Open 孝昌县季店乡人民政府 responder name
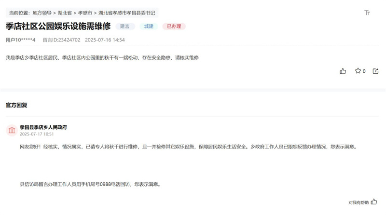 [x=43, y=127]
